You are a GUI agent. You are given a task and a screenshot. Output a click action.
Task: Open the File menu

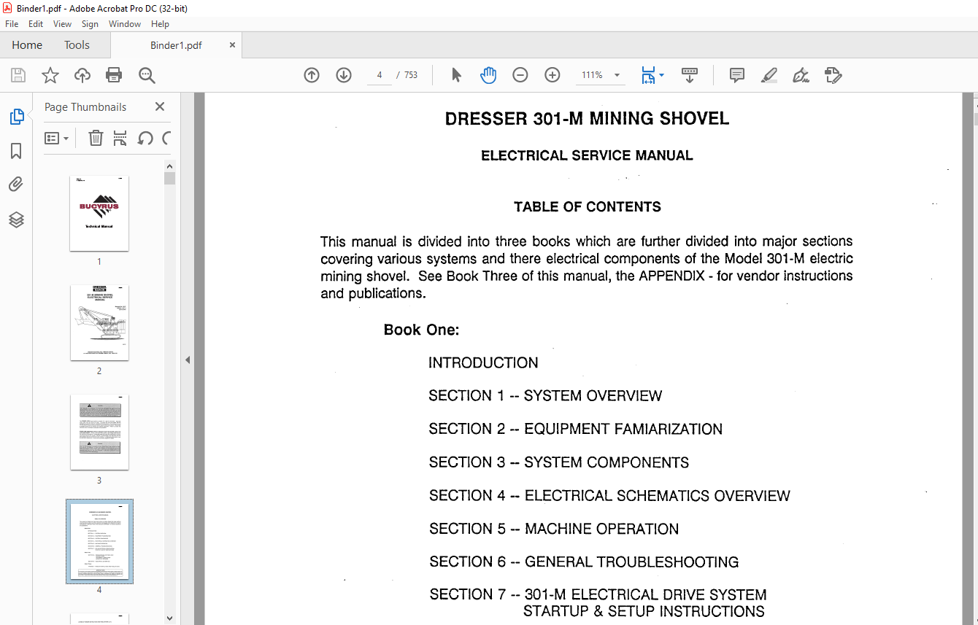pyautogui.click(x=12, y=24)
